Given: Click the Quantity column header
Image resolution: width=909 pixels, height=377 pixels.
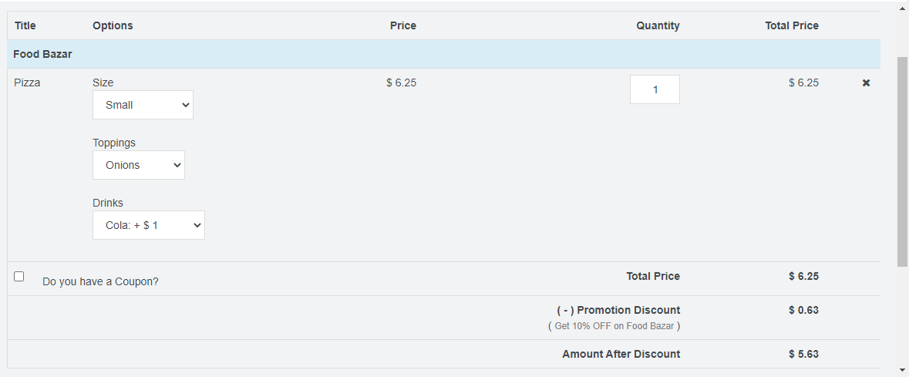Looking at the screenshot, I should tap(658, 25).
